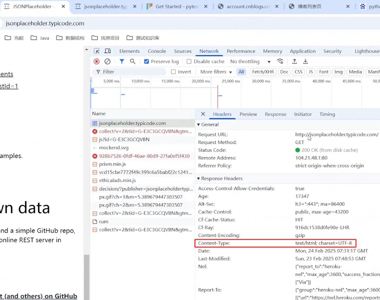Screen dimensions: 380x300
Task: Close the request details pane
Action: coord(203,114)
